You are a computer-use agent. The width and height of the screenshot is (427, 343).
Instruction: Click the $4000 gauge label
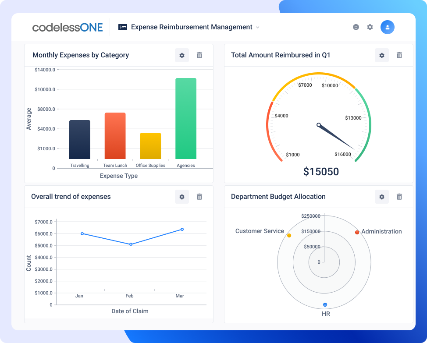(281, 116)
